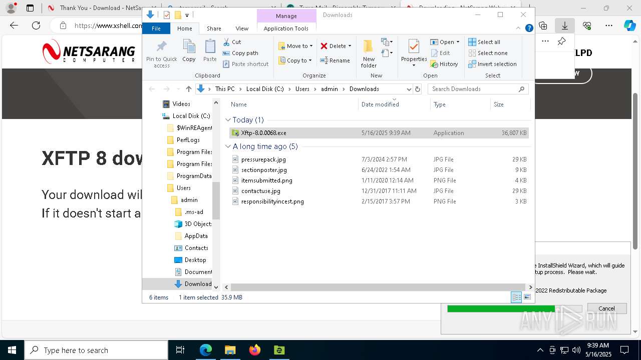Viewport: 641px width, 360px height.
Task: Click the Users breadcrumb in address bar
Action: [302, 89]
